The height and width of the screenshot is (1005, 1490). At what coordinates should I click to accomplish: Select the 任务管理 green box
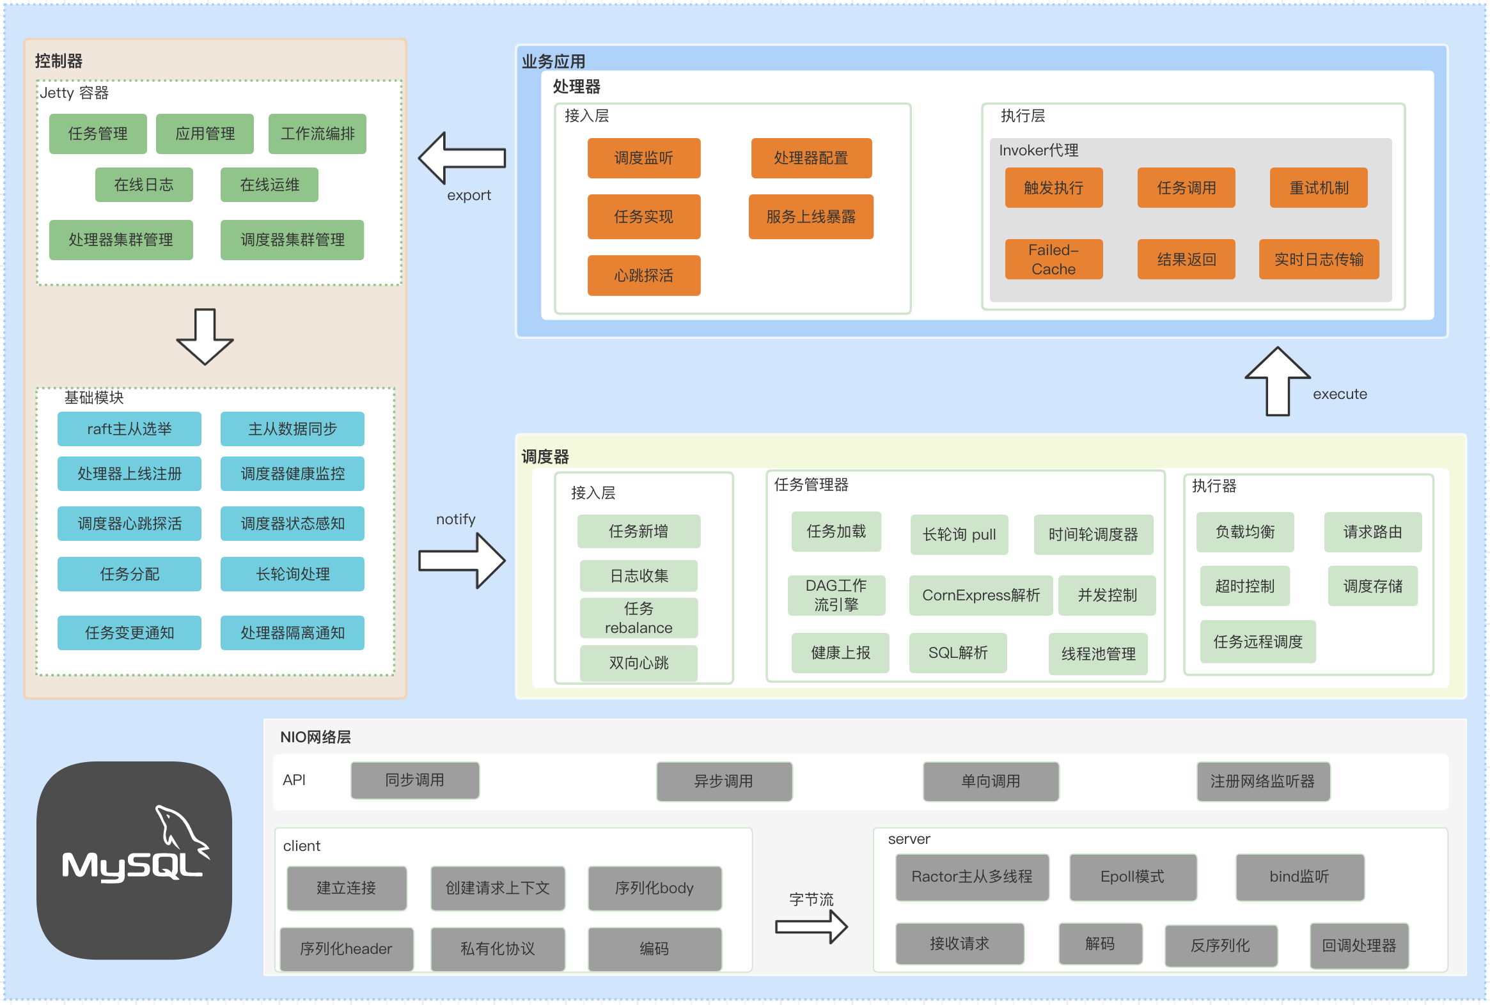pyautogui.click(x=98, y=134)
